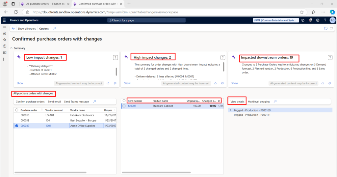The image size is (337, 177).
Task: Go to Home in left sidebar
Action: point(5,33)
